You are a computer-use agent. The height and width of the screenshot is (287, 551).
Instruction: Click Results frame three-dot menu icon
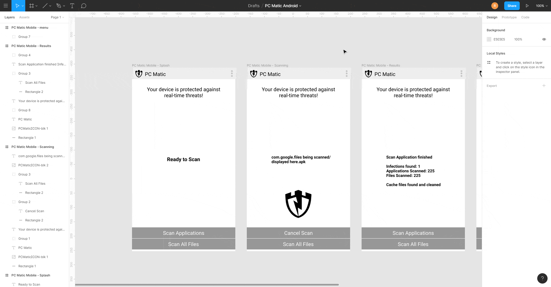(461, 74)
